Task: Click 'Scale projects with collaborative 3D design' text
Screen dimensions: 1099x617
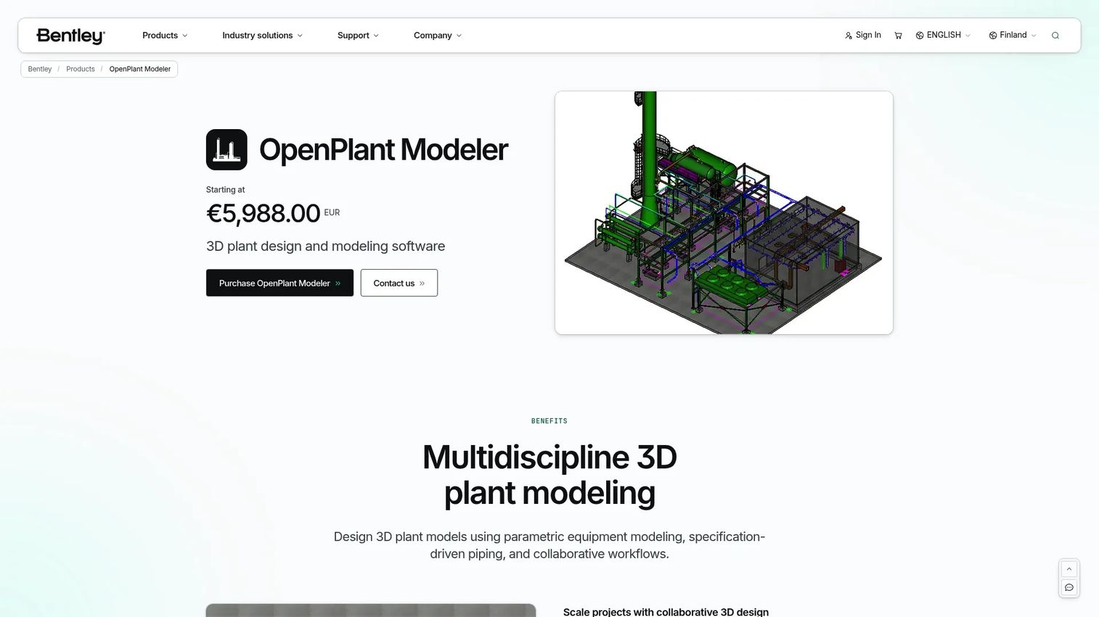Action: [x=666, y=612]
